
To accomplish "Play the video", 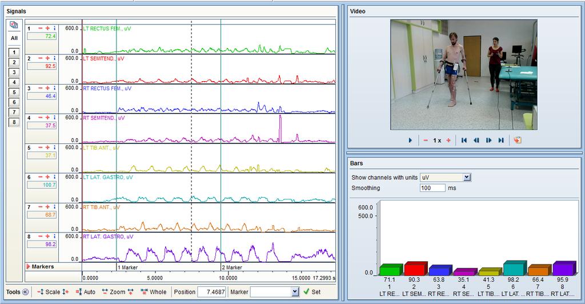I will point(410,140).
